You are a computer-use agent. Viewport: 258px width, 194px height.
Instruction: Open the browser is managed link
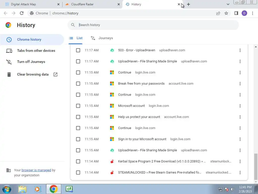point(36,170)
